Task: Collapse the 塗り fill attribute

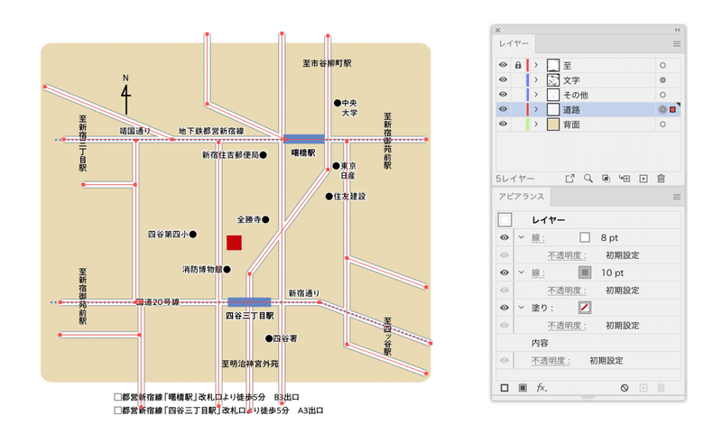Action: click(522, 308)
